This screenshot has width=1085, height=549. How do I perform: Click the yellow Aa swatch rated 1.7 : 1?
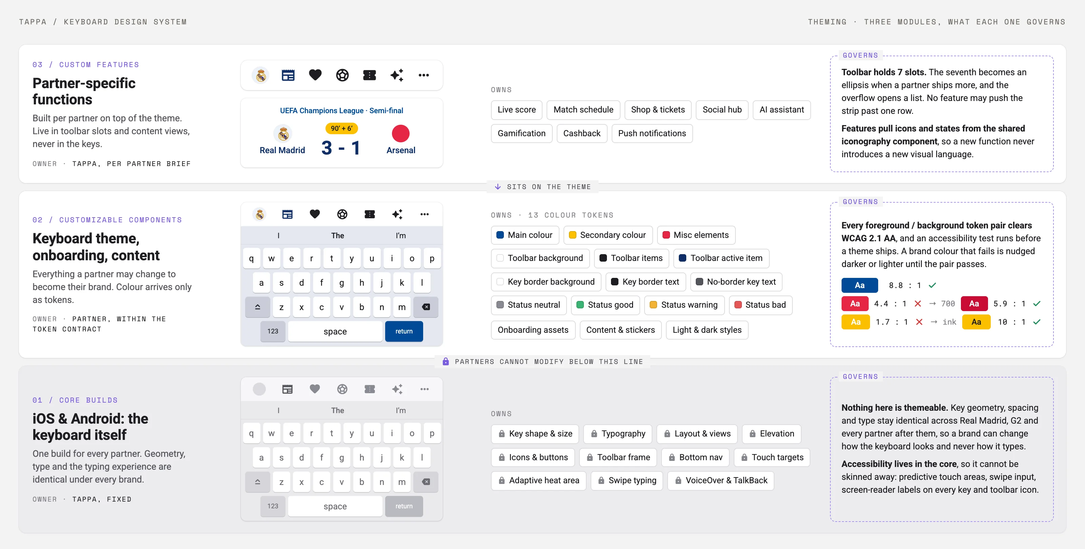[855, 322]
